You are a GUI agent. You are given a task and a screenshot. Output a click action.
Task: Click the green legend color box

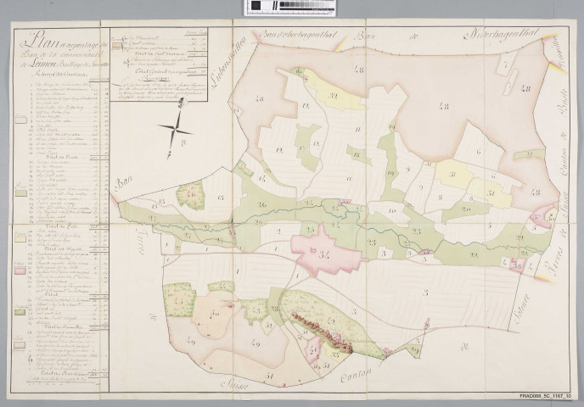click(19, 313)
